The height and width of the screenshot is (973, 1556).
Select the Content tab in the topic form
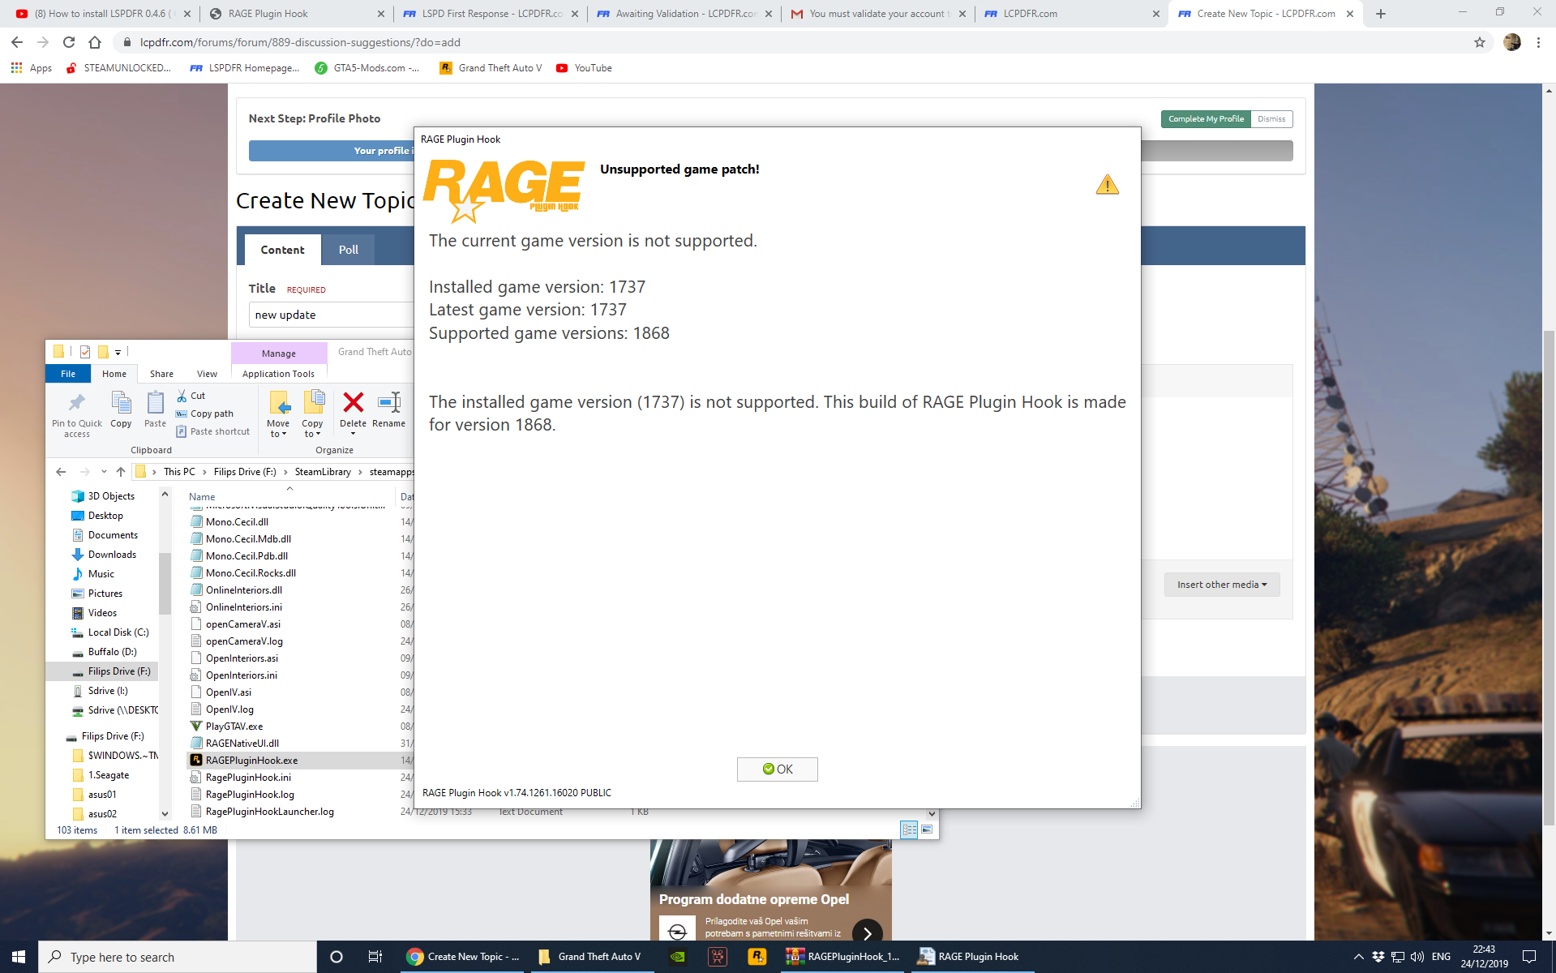(x=282, y=250)
